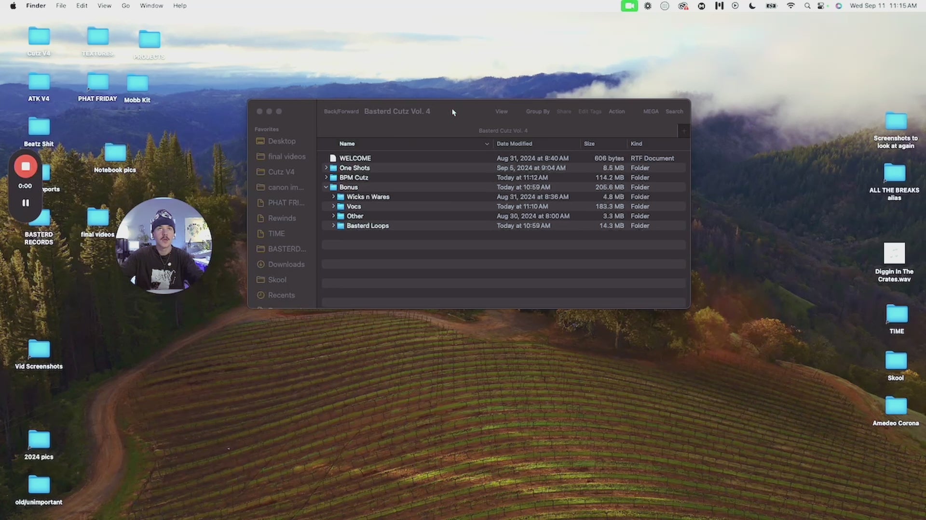Viewport: 926px width, 520px height.
Task: Open the WELCOME RTF document file
Action: tap(355, 158)
